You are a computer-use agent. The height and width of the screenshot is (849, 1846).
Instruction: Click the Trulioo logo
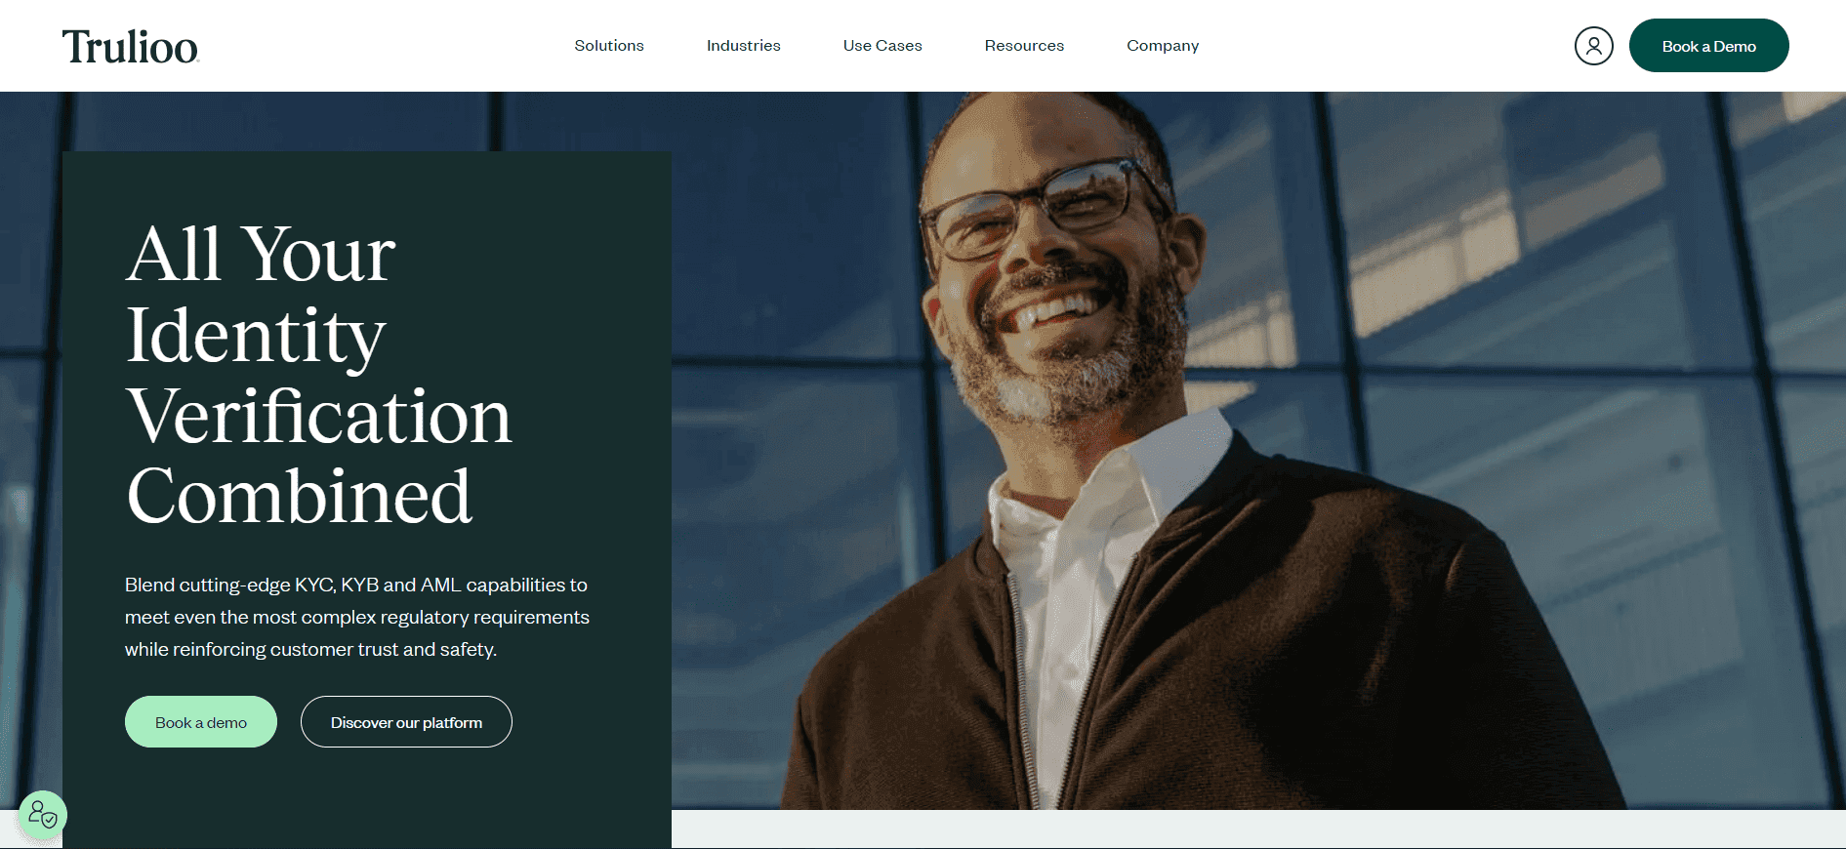[131, 46]
